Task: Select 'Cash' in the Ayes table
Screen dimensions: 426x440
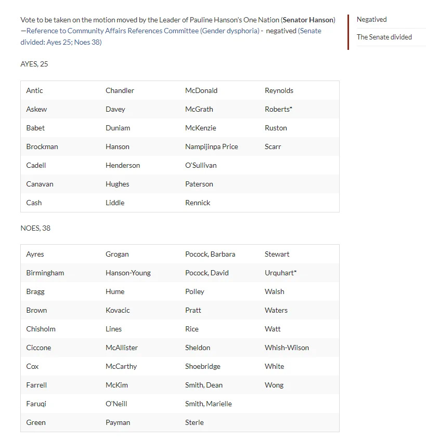Action: [34, 203]
